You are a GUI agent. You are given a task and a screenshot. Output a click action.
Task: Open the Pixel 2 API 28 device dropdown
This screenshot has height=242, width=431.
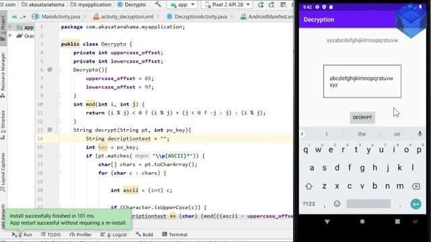(x=228, y=5)
